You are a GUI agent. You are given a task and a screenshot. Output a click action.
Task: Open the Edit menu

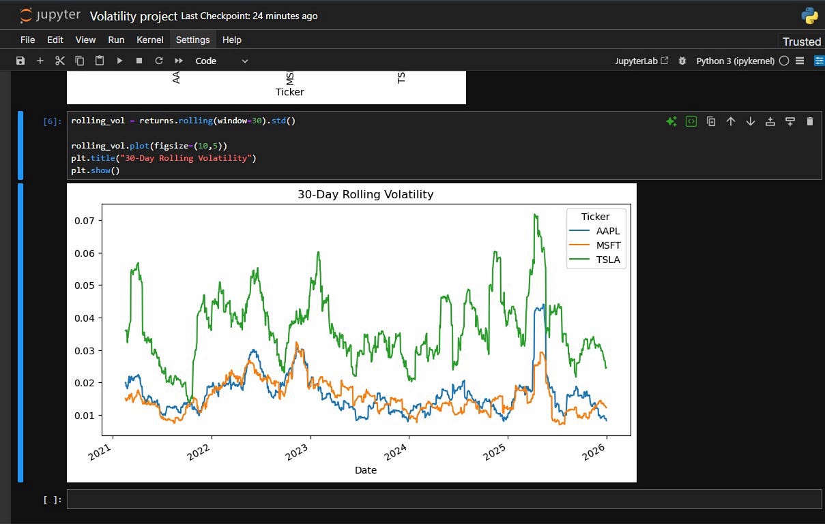tap(55, 40)
